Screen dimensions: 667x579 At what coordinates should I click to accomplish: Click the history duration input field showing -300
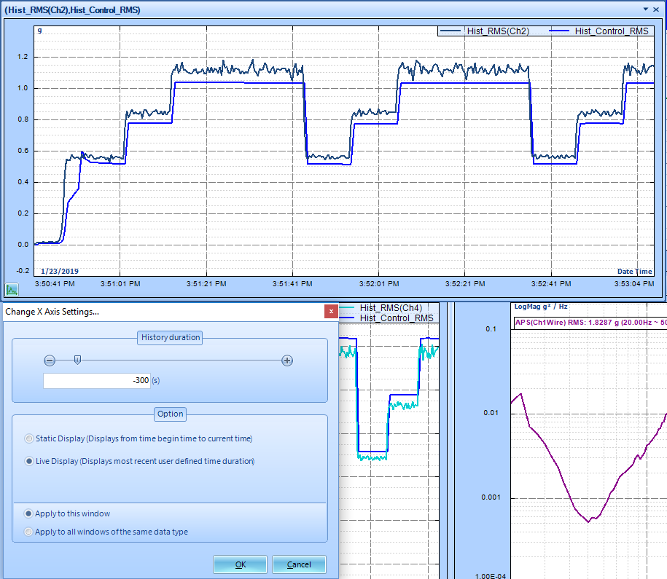point(96,380)
